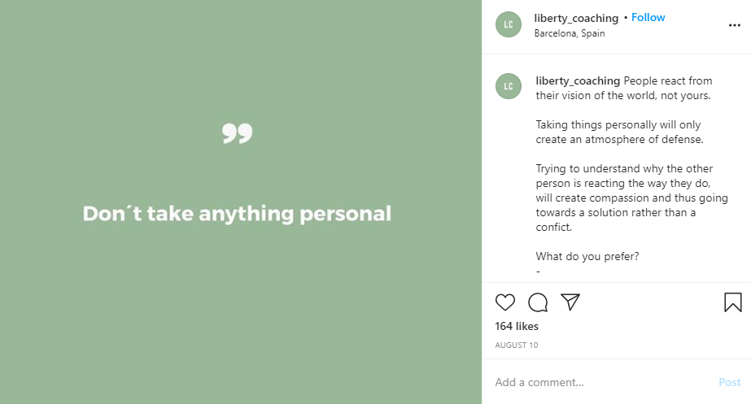The image size is (751, 404).
Task: Share the post via paper plane icon
Action: pos(570,302)
